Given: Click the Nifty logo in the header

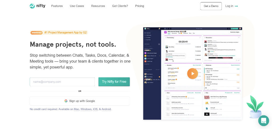Looking at the screenshot, I should click(x=37, y=6).
